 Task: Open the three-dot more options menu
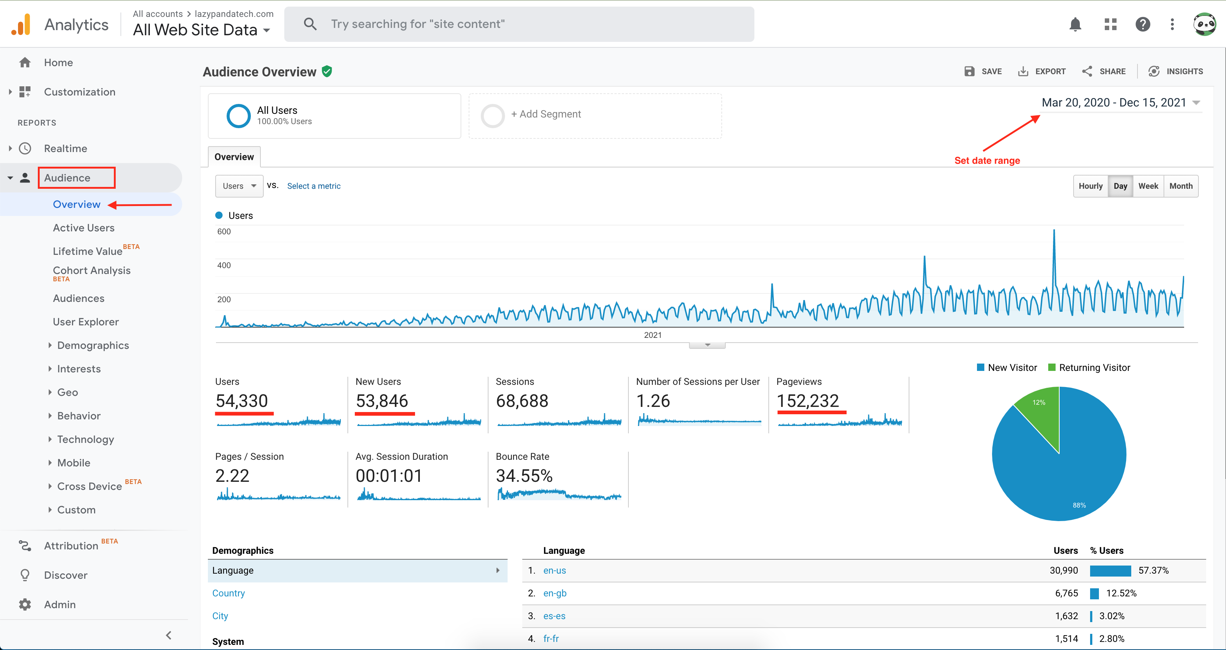point(1172,24)
